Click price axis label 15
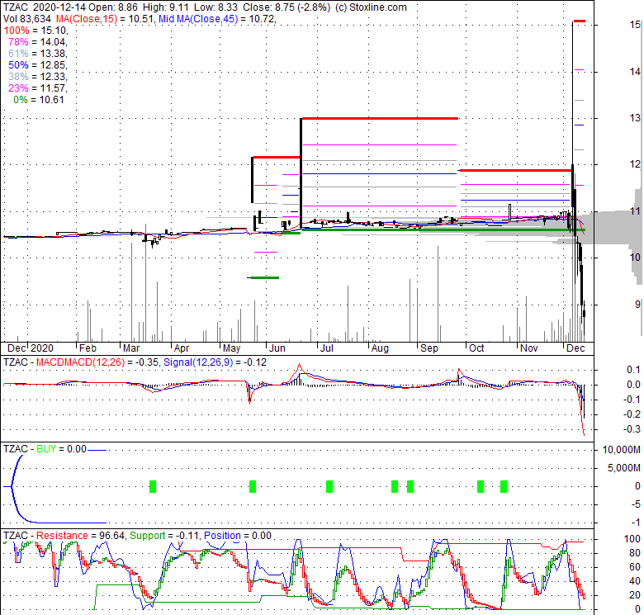The height and width of the screenshot is (615, 644). coord(635,25)
